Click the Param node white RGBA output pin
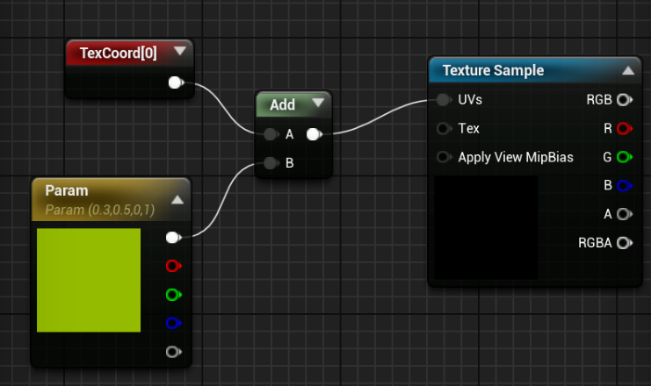 coord(174,238)
